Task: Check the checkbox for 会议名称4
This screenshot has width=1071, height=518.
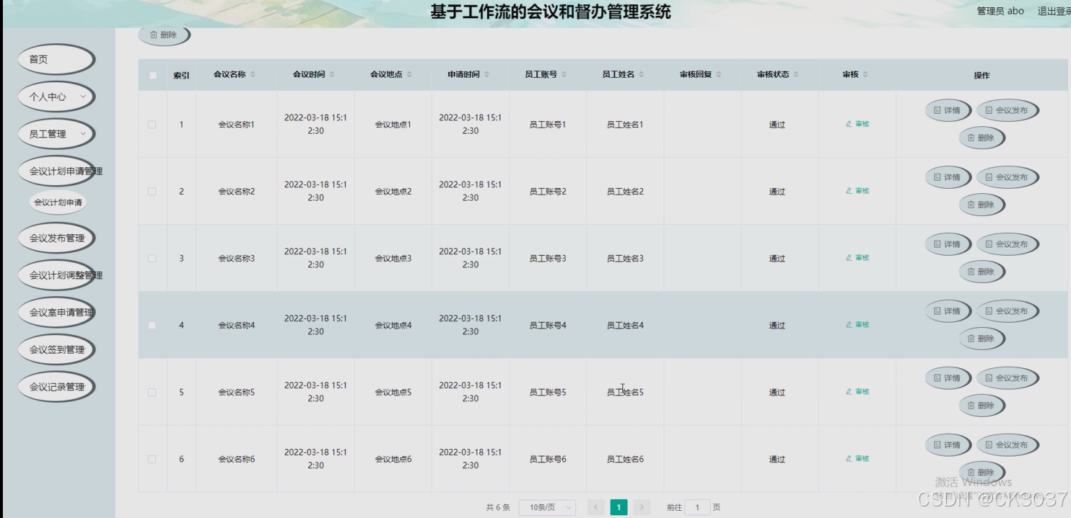Action: click(x=153, y=324)
